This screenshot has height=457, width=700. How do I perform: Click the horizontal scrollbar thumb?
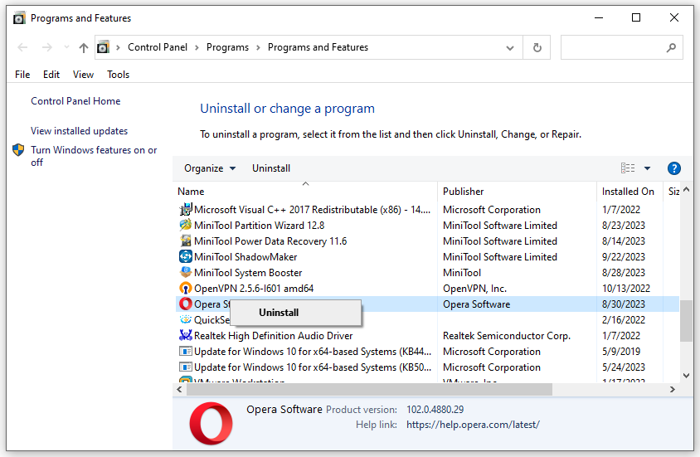click(369, 390)
